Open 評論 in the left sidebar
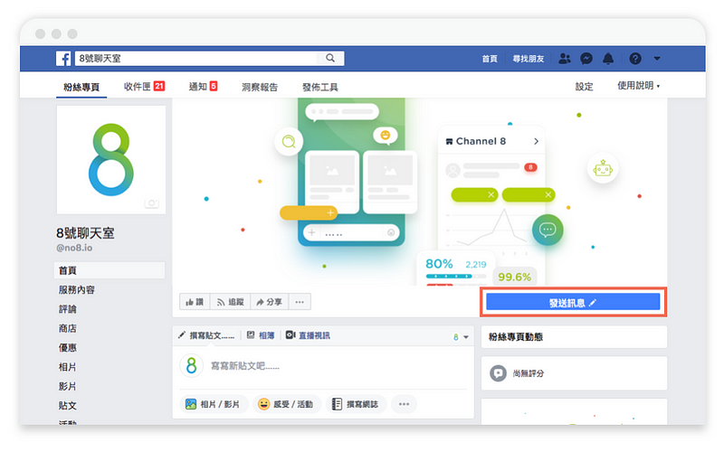The height and width of the screenshot is (452, 724). 67,309
